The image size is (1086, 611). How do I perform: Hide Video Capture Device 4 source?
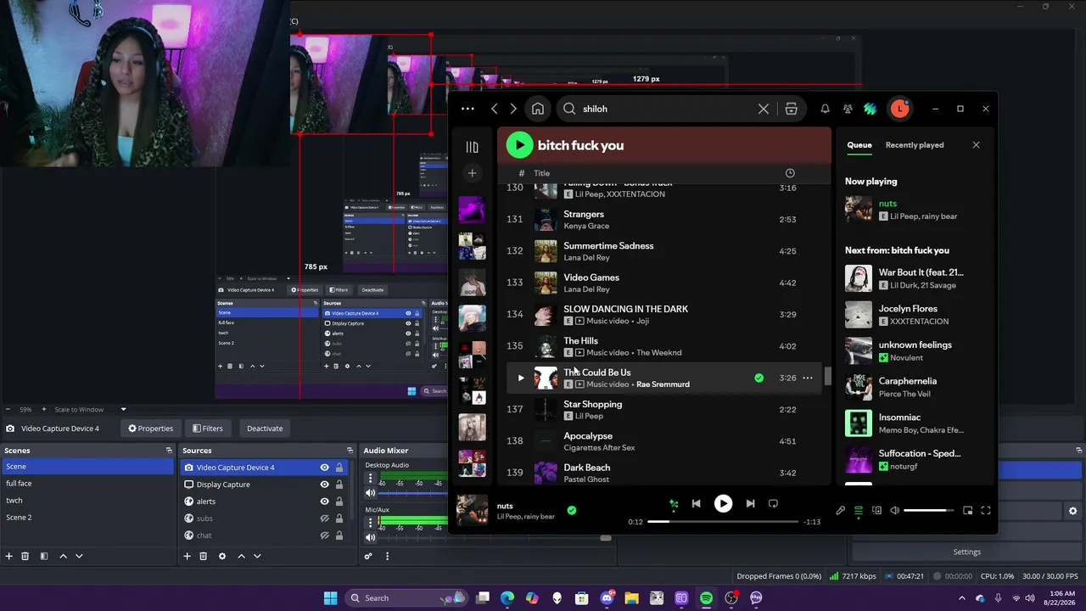point(324,468)
